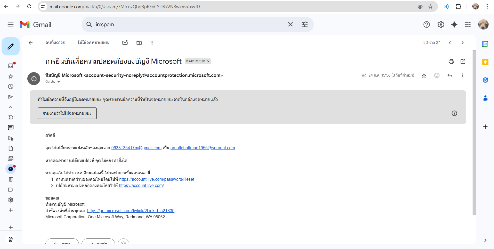Screen dimensions: 494x249
Task: Add an emoji reaction beside the star
Action: point(437,75)
